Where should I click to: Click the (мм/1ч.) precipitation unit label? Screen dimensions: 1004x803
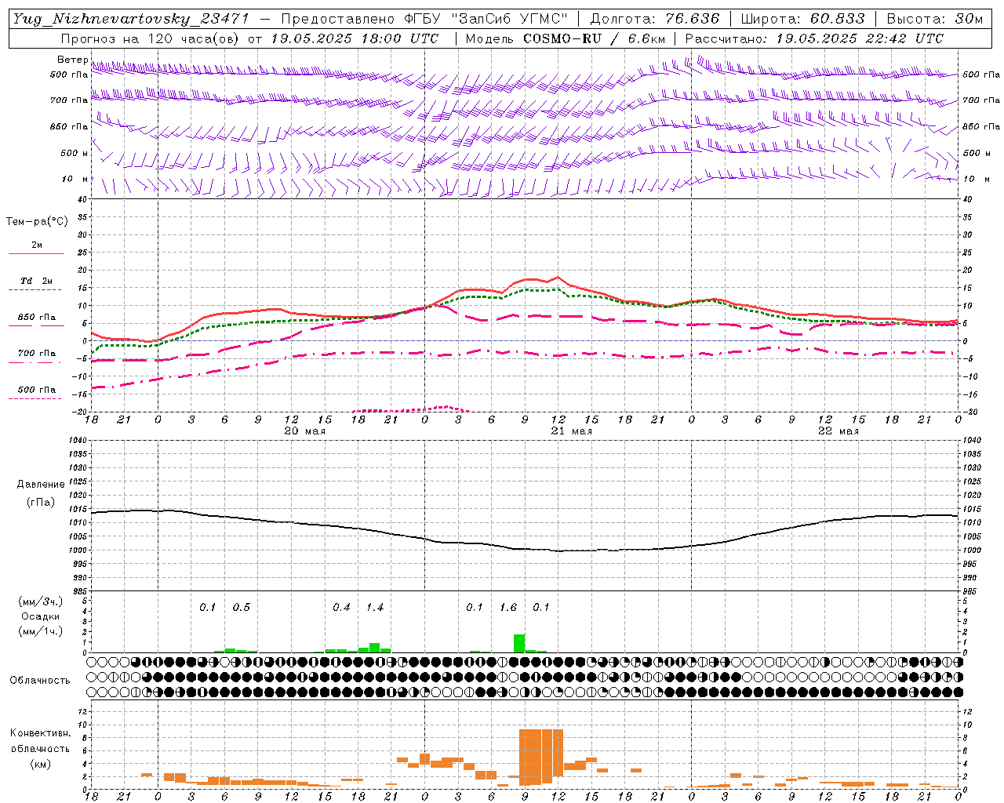point(41,631)
